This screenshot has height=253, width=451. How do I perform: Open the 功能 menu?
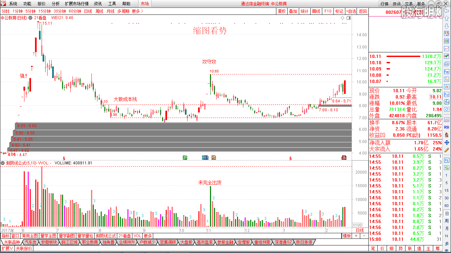(x=27, y=4)
